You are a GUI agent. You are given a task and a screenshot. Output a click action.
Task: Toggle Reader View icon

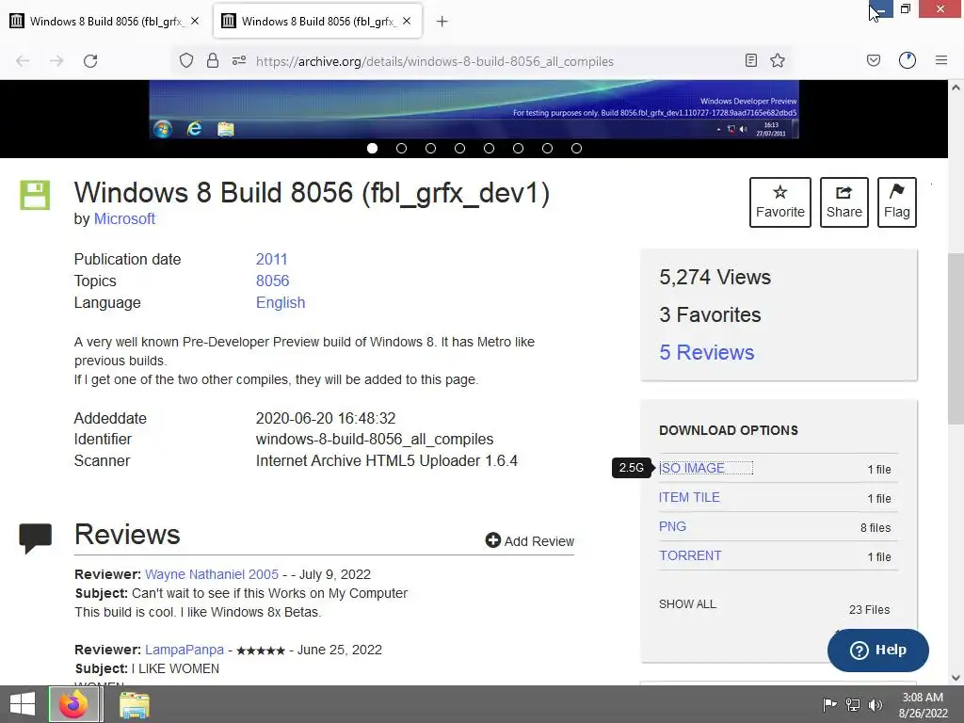[x=750, y=60]
